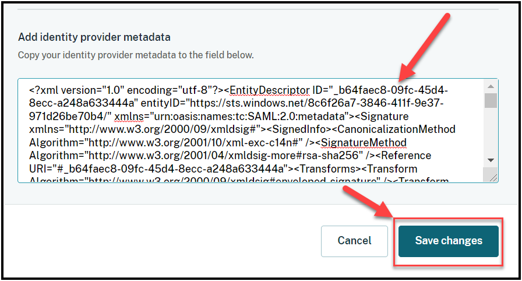Click the SignedInfo tag in the metadata
522x281 pixels.
click(311, 129)
